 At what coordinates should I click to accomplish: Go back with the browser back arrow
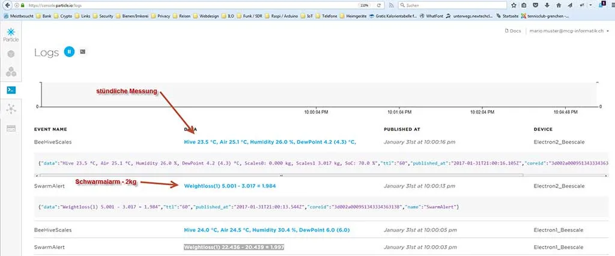point(7,5)
